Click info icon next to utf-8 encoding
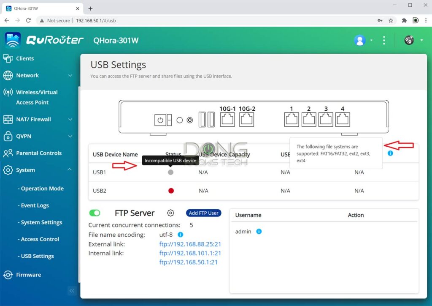Screen dimensions: 432x306 [x=181, y=235]
